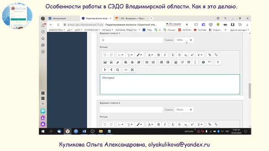Expand paragraph styles dropdown in answer 1 editor
Viewport: 269px width, 151px height.
[121, 55]
